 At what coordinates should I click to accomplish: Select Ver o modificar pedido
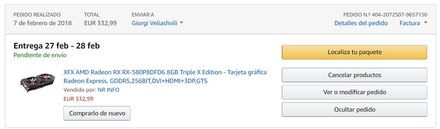pyautogui.click(x=354, y=92)
